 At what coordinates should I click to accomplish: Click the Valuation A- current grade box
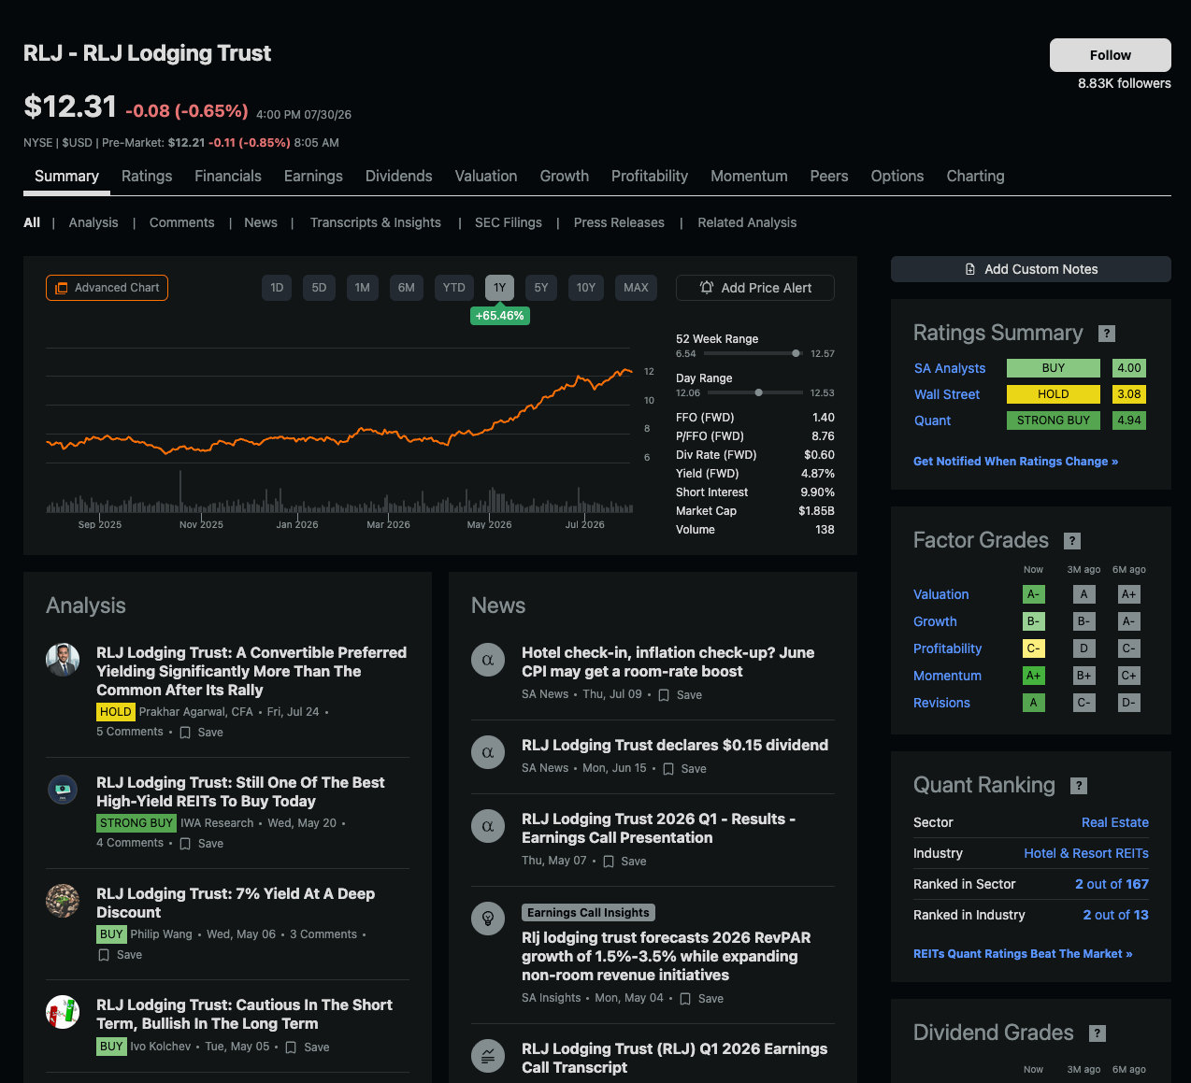pos(1033,594)
